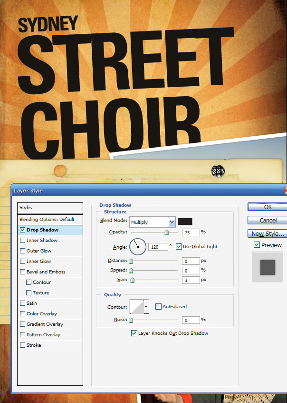Screen dimensions: 287x403
Task: Enable the Texture sub-style checkbox
Action: pyautogui.click(x=29, y=293)
